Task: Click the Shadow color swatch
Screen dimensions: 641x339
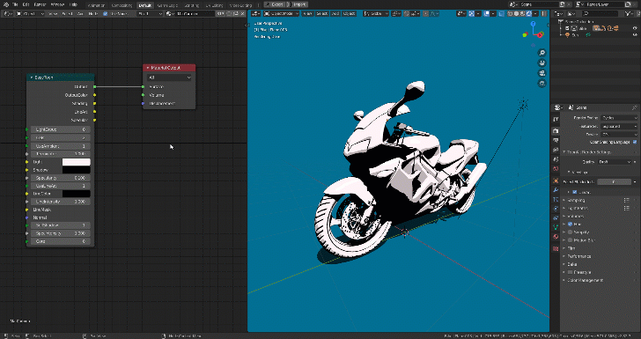Action: (76, 170)
